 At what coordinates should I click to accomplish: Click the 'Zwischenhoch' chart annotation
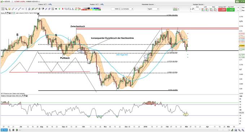(x=78, y=26)
